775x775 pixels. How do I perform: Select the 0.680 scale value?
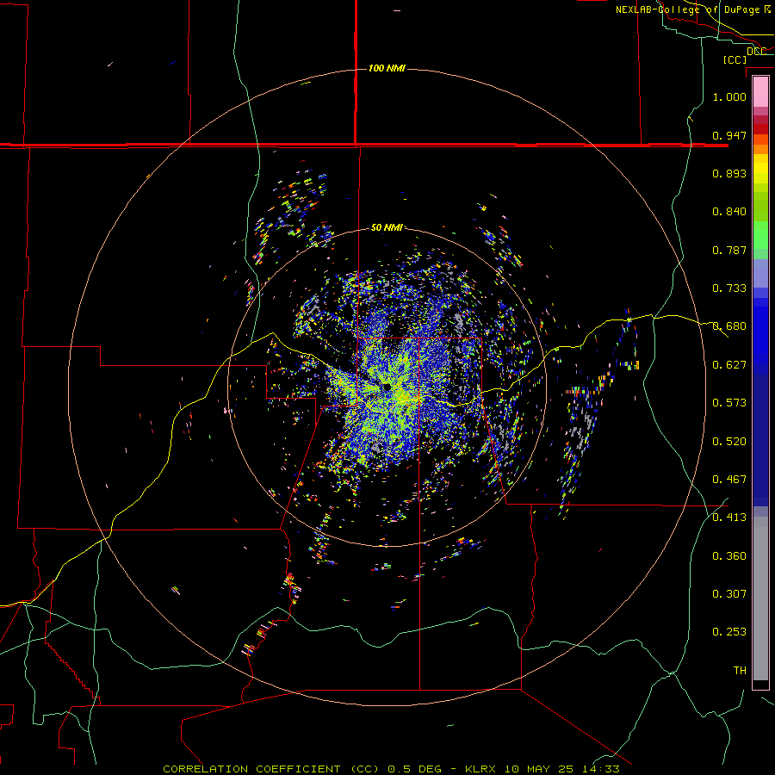pos(729,326)
